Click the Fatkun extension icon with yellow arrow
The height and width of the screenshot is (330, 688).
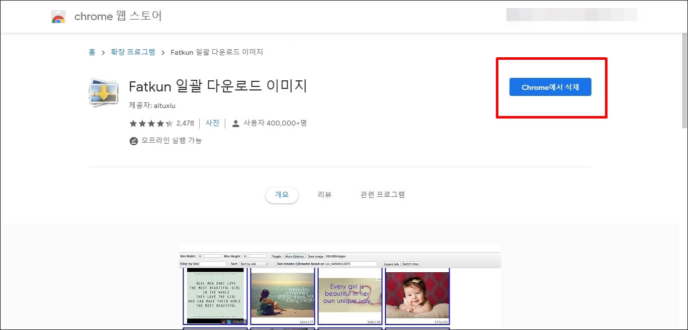pos(104,92)
